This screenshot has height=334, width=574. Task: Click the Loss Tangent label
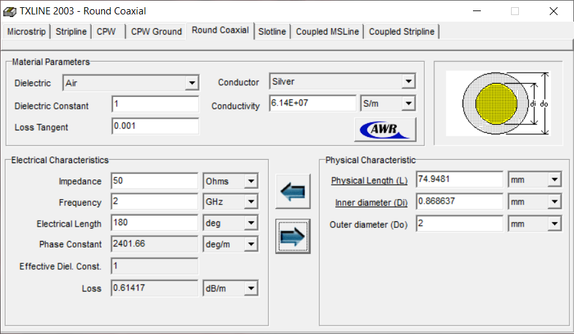pyautogui.click(x=41, y=127)
